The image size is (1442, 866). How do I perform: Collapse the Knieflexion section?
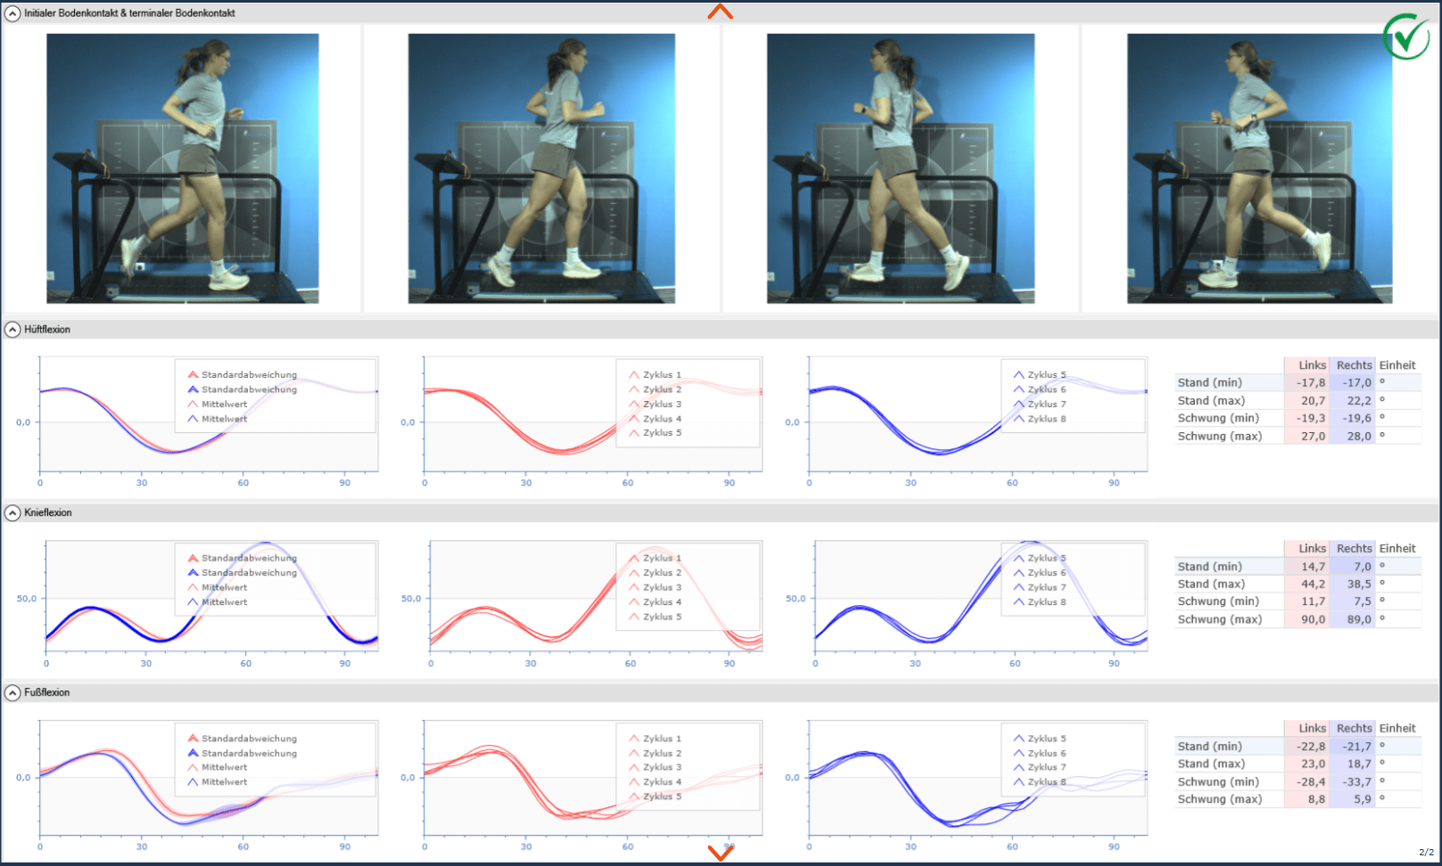tap(12, 513)
